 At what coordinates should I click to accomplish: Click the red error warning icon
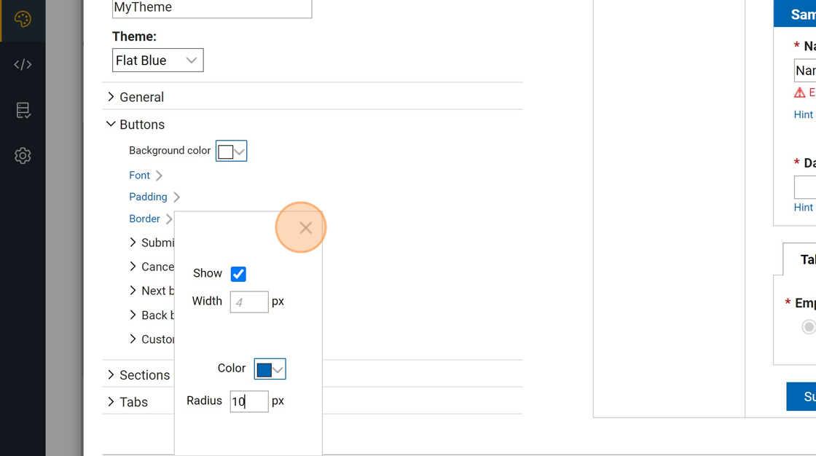pos(799,93)
